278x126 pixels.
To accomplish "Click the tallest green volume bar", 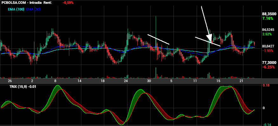I will [156, 73].
